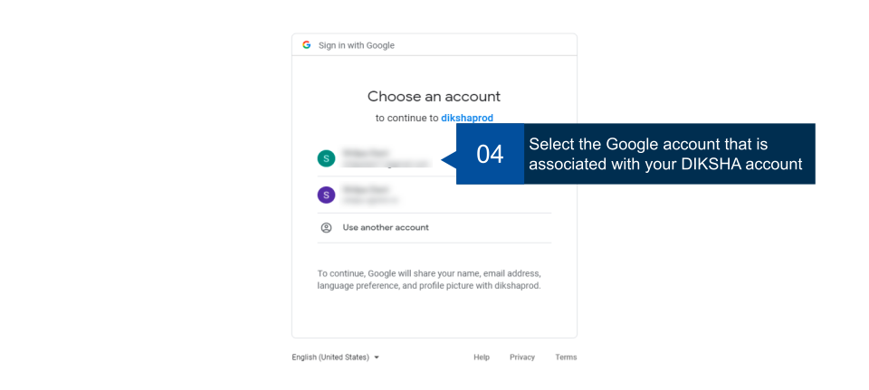The image size is (869, 390).
Task: Click the callout's triangular pointer arrow
Action: click(x=448, y=159)
